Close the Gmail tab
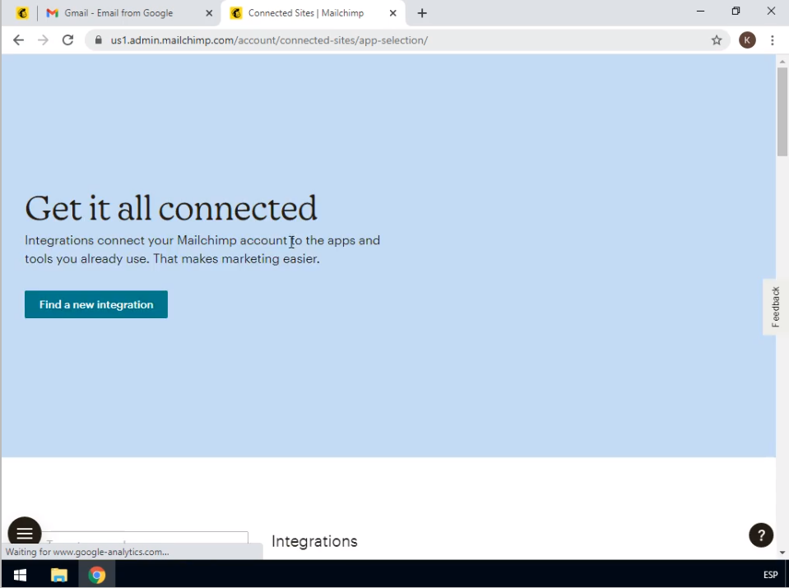Image resolution: width=789 pixels, height=588 pixels. click(x=209, y=13)
